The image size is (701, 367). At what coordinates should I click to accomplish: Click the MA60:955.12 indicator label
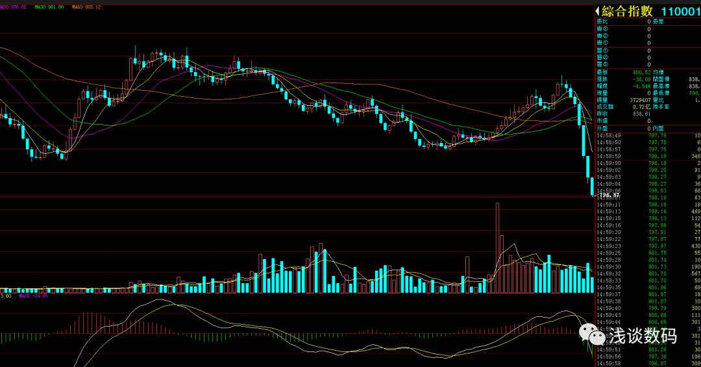point(86,7)
